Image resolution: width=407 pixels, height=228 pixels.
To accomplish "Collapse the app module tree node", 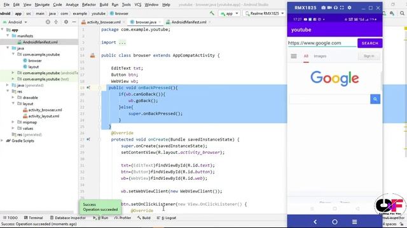I will (3, 30).
